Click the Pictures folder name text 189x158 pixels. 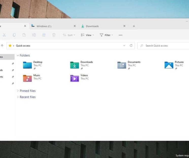179,62
